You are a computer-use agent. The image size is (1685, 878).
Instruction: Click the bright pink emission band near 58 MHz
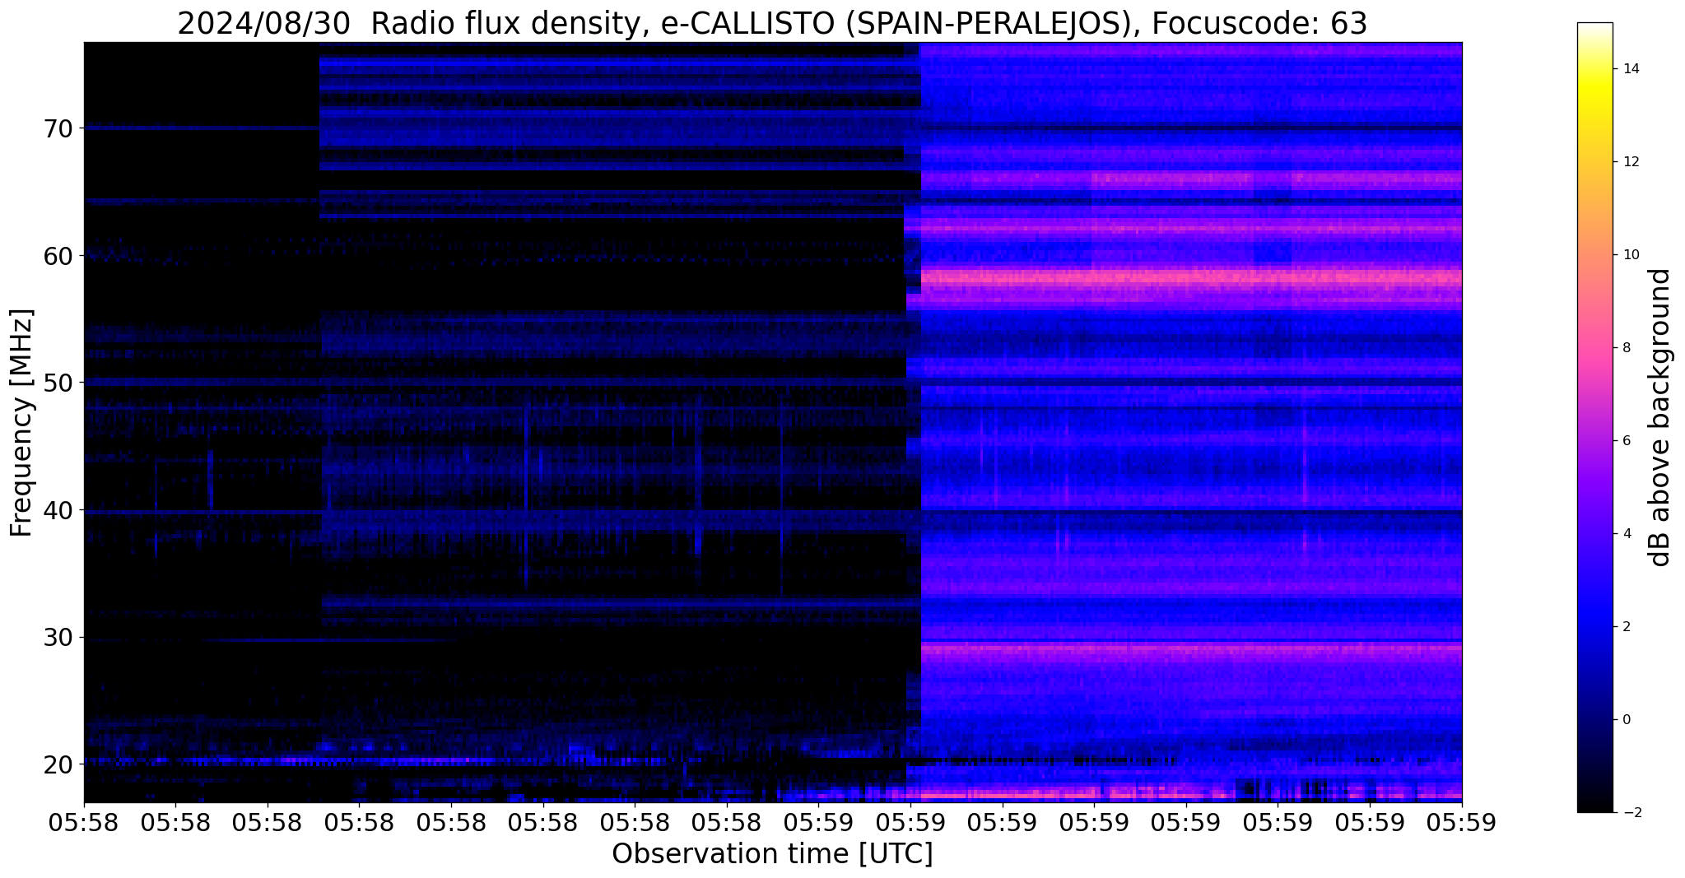pyautogui.click(x=1191, y=277)
